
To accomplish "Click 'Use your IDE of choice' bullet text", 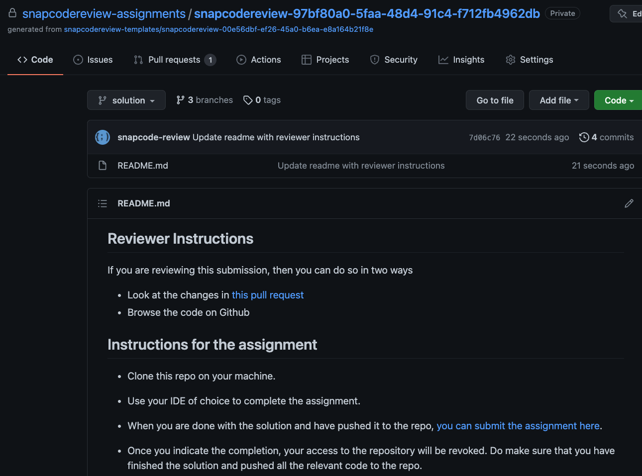I will tap(244, 401).
